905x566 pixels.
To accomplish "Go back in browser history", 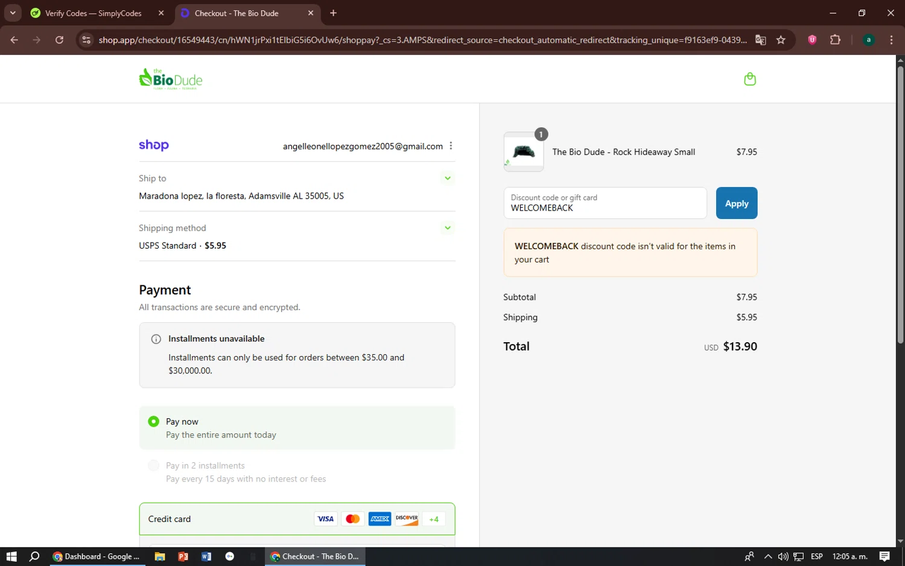I will tap(14, 40).
